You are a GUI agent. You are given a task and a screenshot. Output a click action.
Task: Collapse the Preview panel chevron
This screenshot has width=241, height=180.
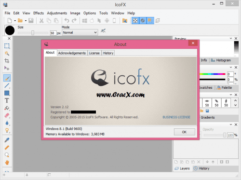231,38
